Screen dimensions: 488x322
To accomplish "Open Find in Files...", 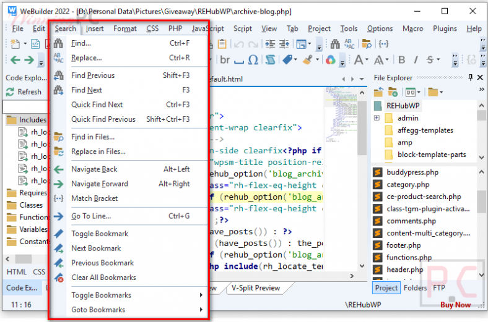I will coord(129,137).
